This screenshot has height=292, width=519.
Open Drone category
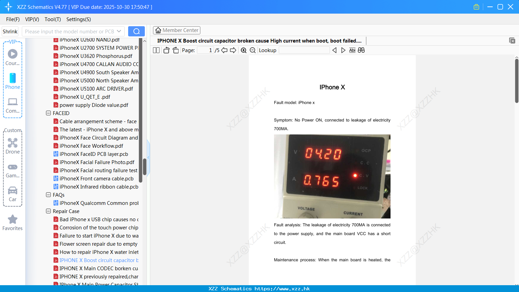pyautogui.click(x=13, y=146)
